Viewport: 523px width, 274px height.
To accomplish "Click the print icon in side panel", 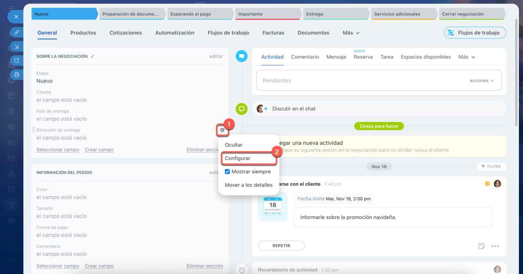I will point(17,74).
